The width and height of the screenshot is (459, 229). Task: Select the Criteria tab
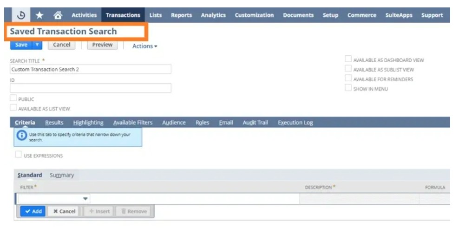25,123
